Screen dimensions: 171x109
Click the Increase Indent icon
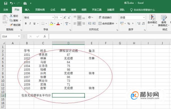click(x=94, y=24)
